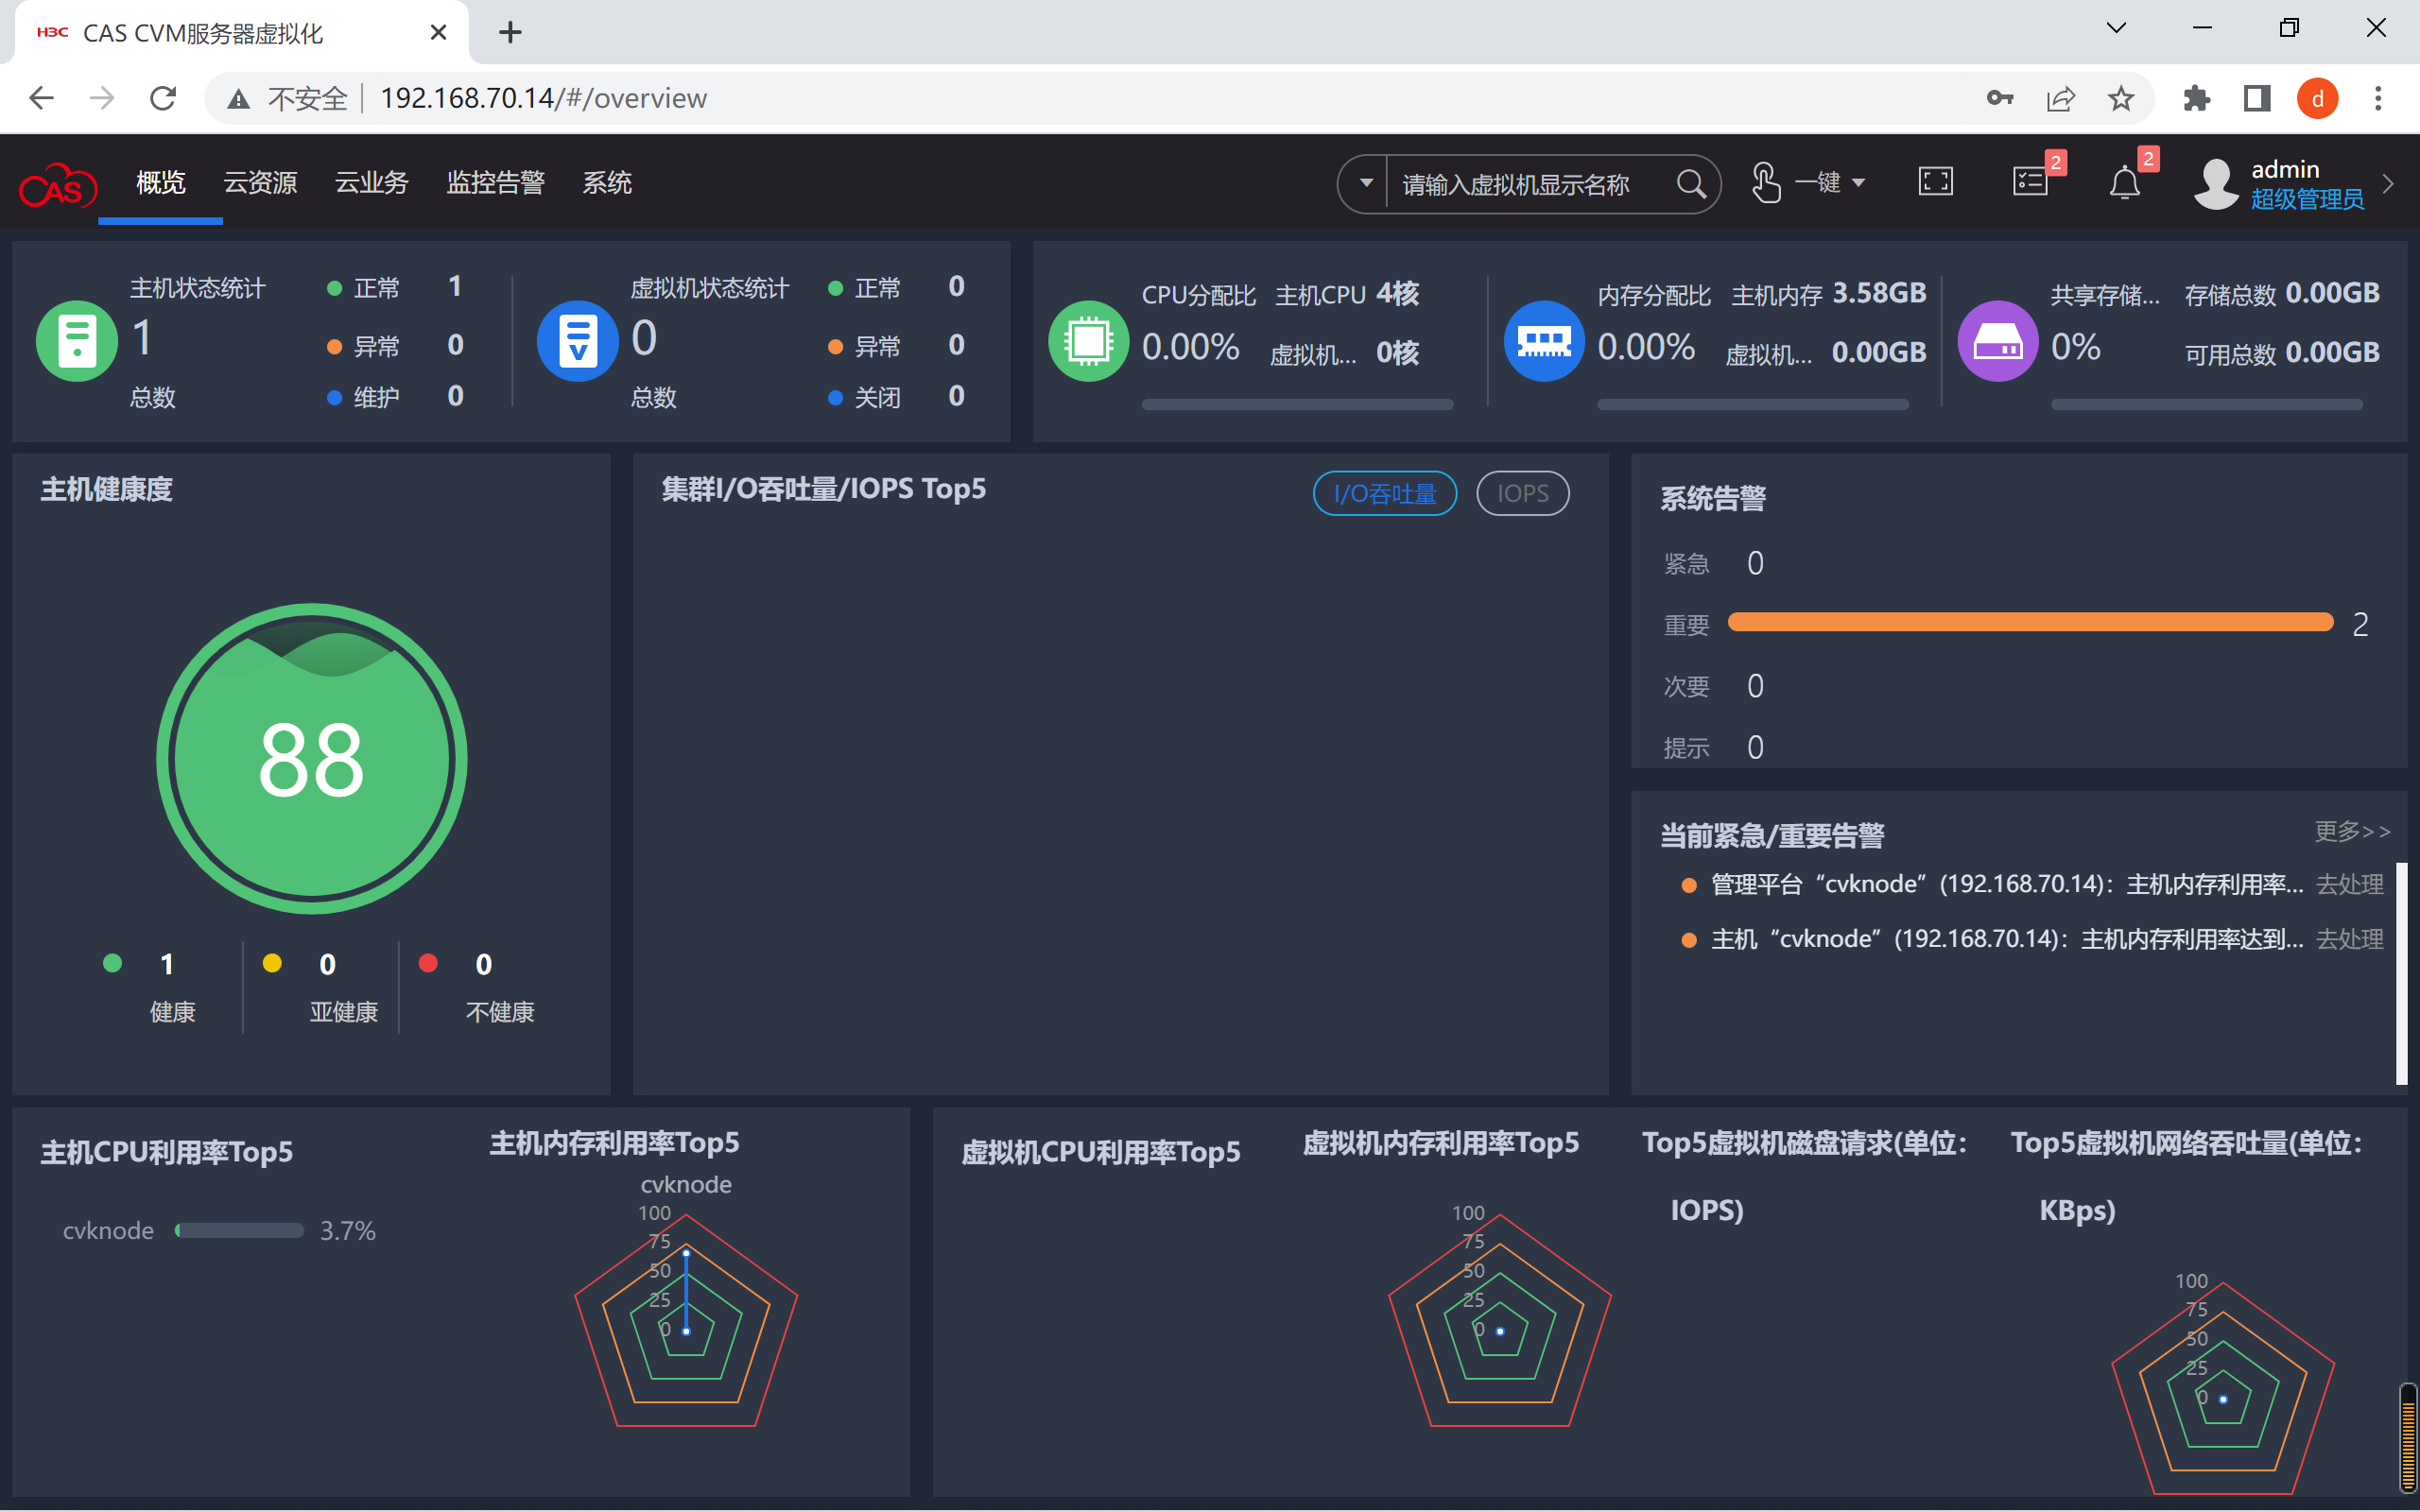Expand the search type dropdown arrow
This screenshot has width=2420, height=1512.
point(1365,184)
